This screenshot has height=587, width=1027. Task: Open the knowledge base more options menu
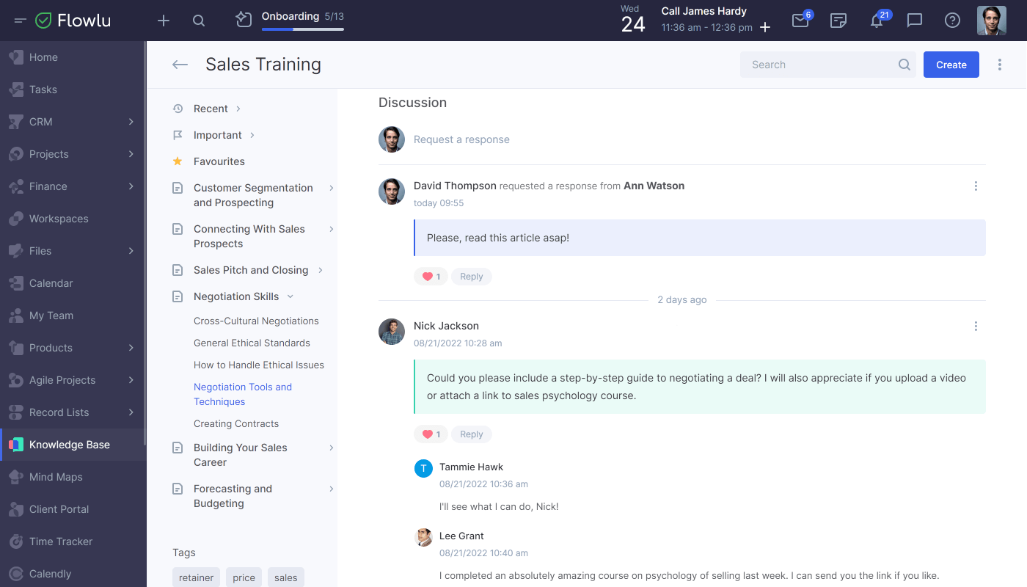point(1000,65)
